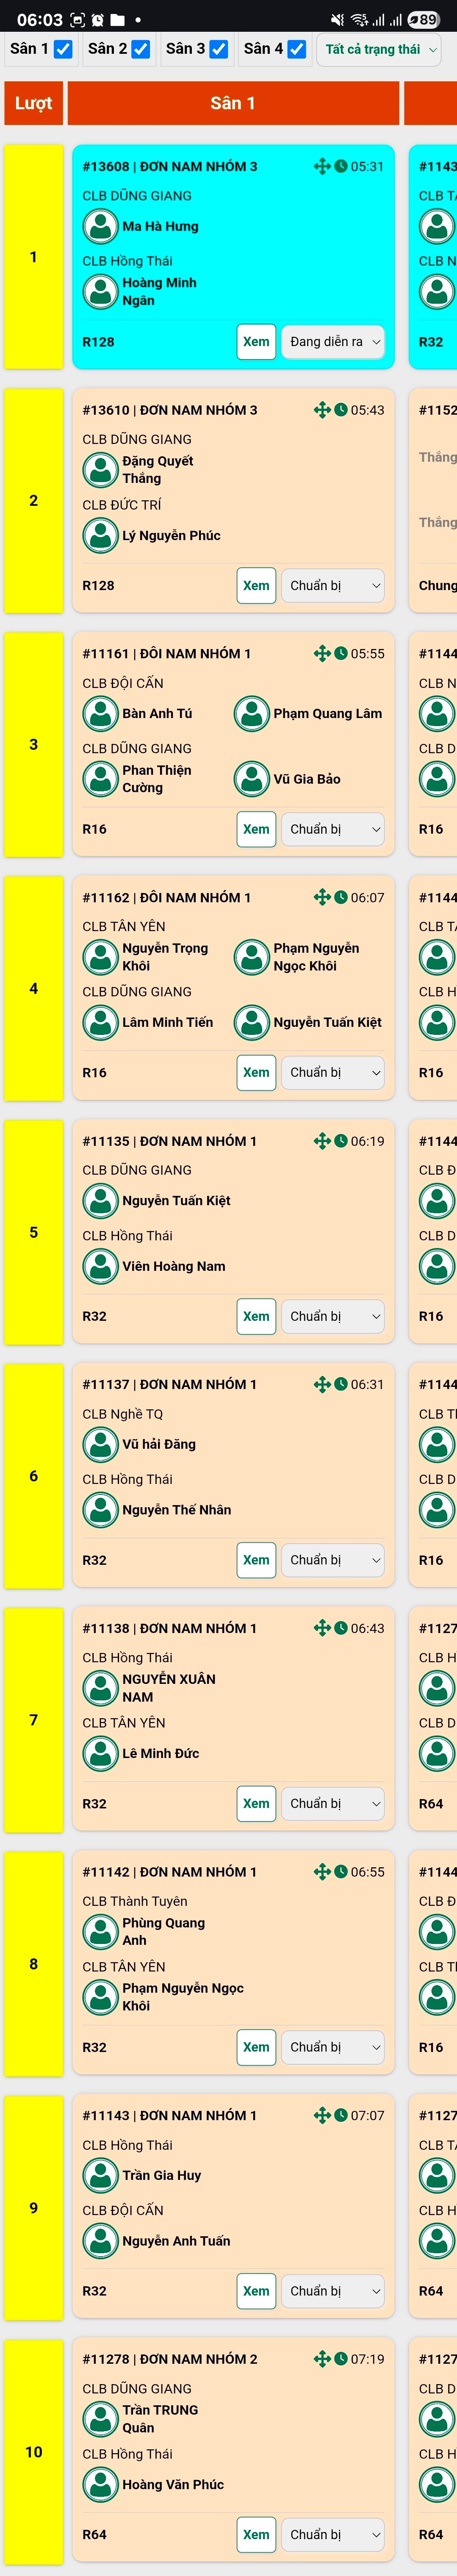Image resolution: width=457 pixels, height=2576 pixels.
Task: Click Phạm Quang Lâm's avatar icon
Action: point(251,714)
